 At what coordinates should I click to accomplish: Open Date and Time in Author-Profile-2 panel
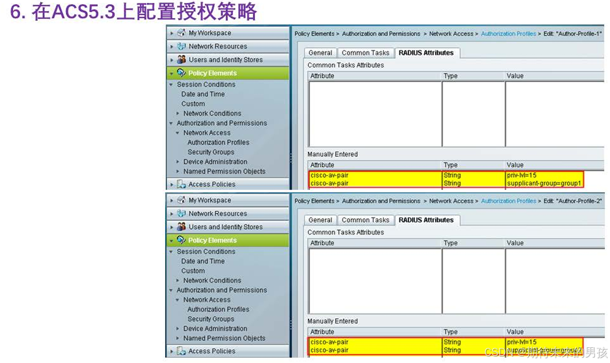click(x=203, y=261)
